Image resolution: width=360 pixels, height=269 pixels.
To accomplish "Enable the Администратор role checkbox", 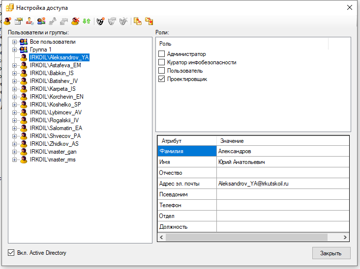I will tap(162, 54).
